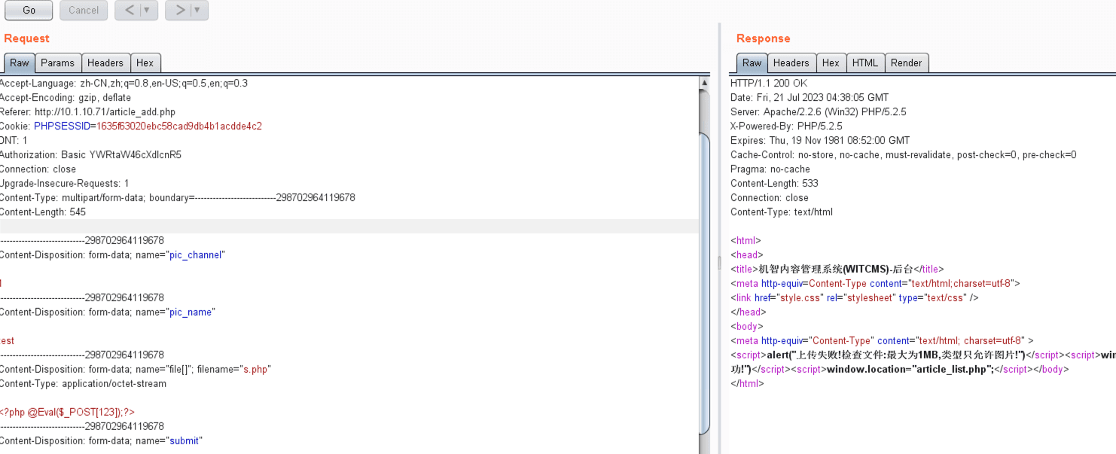Click the Request pane vertical scrollbar thumb
1116x454 pixels.
point(705,284)
